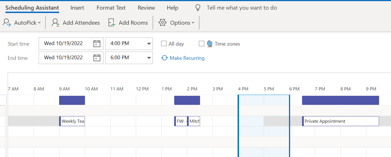Select the Review tab
The width and height of the screenshot is (391, 157).
click(146, 8)
